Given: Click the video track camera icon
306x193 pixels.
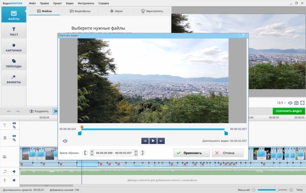Looking at the screenshot, I should tap(5, 157).
